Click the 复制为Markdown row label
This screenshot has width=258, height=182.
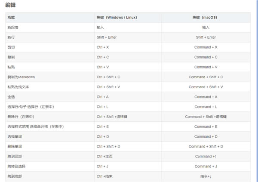(21, 77)
